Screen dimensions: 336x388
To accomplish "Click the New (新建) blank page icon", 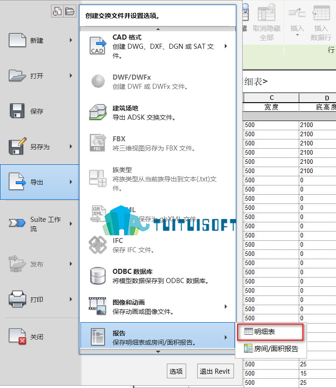I will (x=17, y=40).
